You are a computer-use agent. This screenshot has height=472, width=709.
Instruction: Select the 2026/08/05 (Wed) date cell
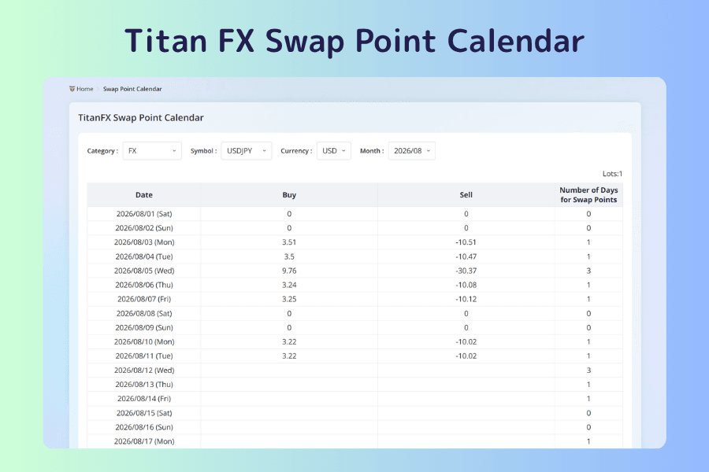(x=144, y=271)
